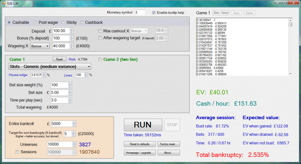Click paytable row 0.36749547 -1
This screenshot has width=301, height=164.
[x=206, y=20]
